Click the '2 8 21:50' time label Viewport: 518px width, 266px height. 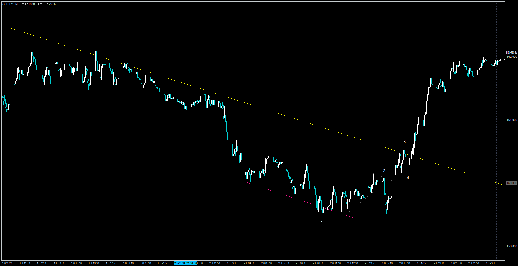[x=473, y=263]
